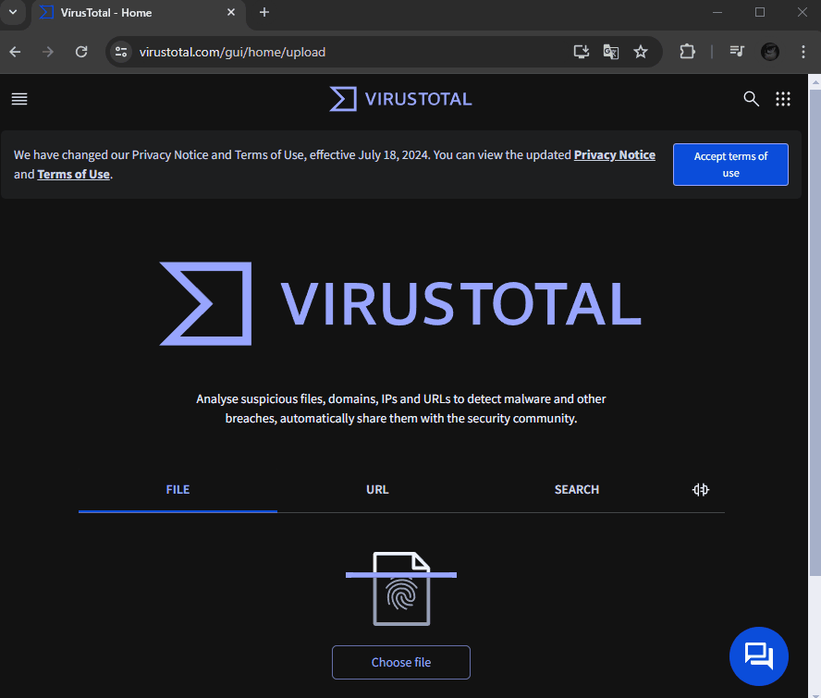
Task: Switch to the URL tab
Action: 377,490
